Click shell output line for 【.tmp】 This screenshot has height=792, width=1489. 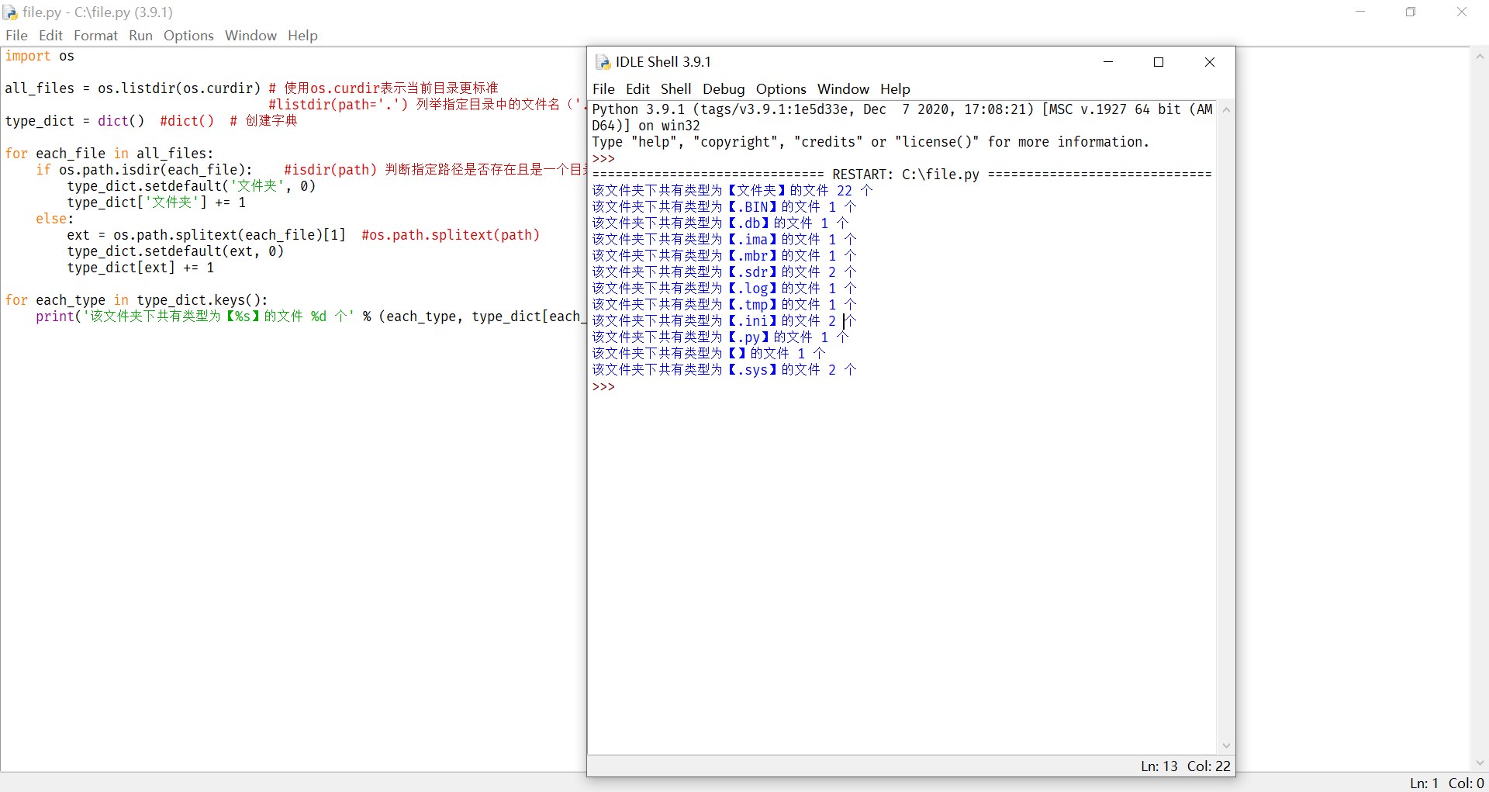[x=724, y=305]
